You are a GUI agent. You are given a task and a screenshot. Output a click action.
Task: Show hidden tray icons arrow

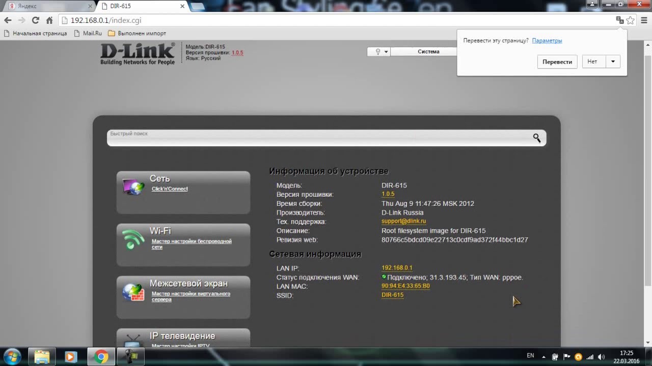click(x=544, y=357)
